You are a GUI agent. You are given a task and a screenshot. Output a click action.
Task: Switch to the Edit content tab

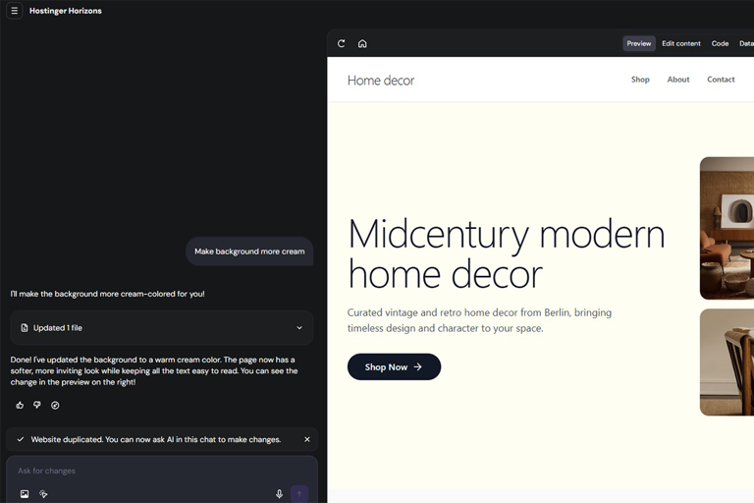tap(681, 43)
